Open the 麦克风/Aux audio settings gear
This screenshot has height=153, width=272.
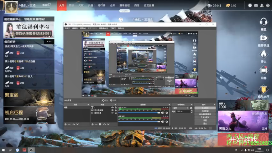coord(167,113)
